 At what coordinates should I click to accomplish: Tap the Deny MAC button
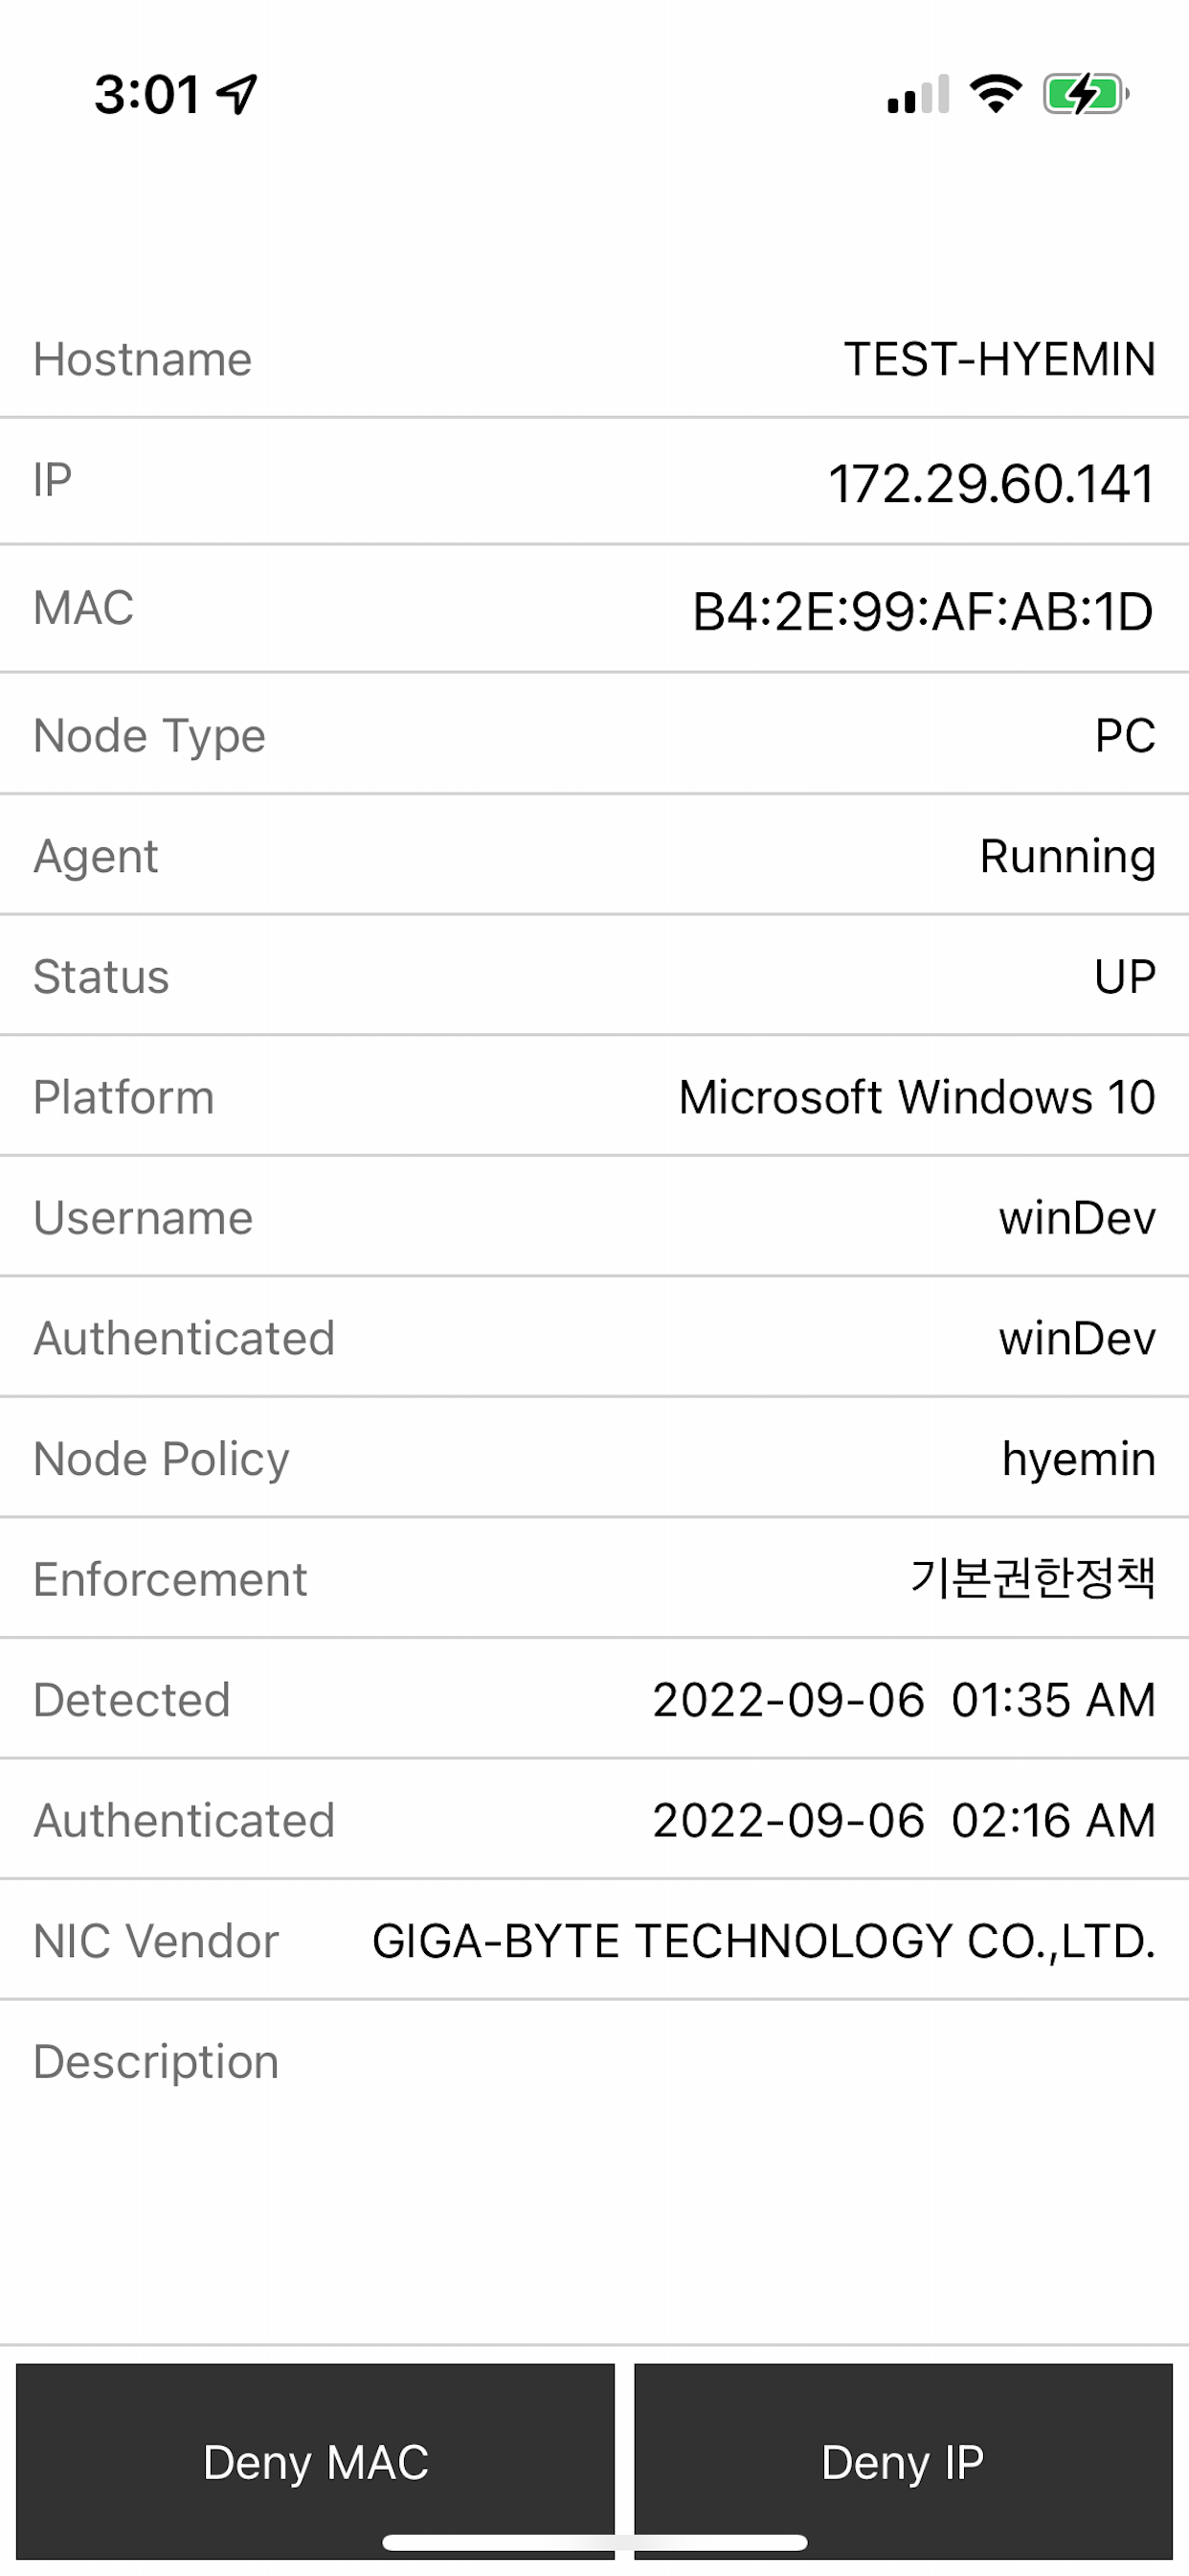tap(315, 2461)
